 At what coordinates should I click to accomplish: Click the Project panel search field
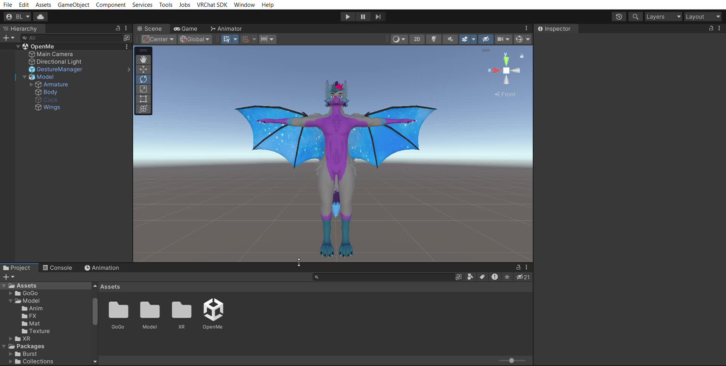click(x=383, y=277)
